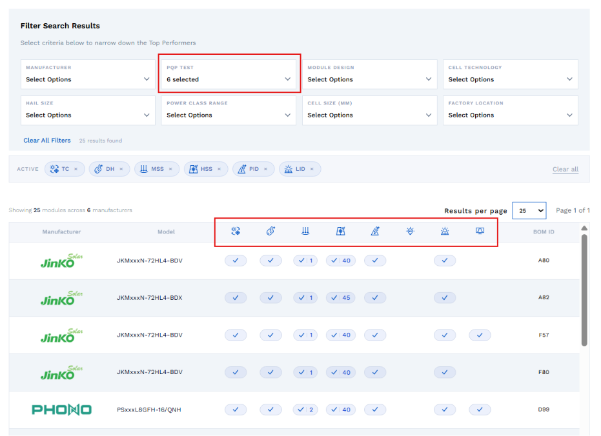Expand the Cell Size (mm) dropdown
This screenshot has height=436, width=601.
coord(369,110)
